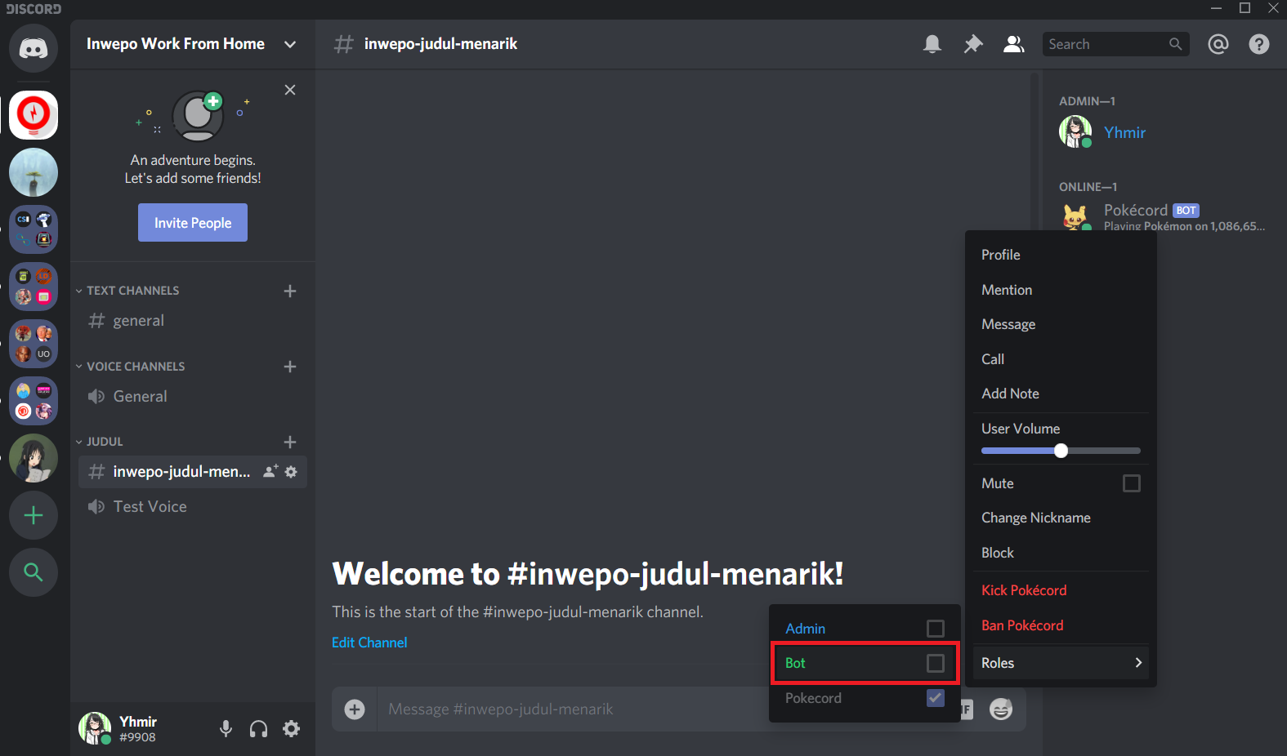The image size is (1287, 756).
Task: Check the Admin role checkbox
Action: [x=936, y=629]
